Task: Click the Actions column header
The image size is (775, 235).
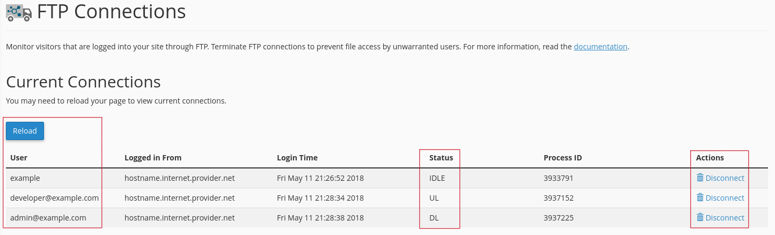Action: pyautogui.click(x=710, y=158)
